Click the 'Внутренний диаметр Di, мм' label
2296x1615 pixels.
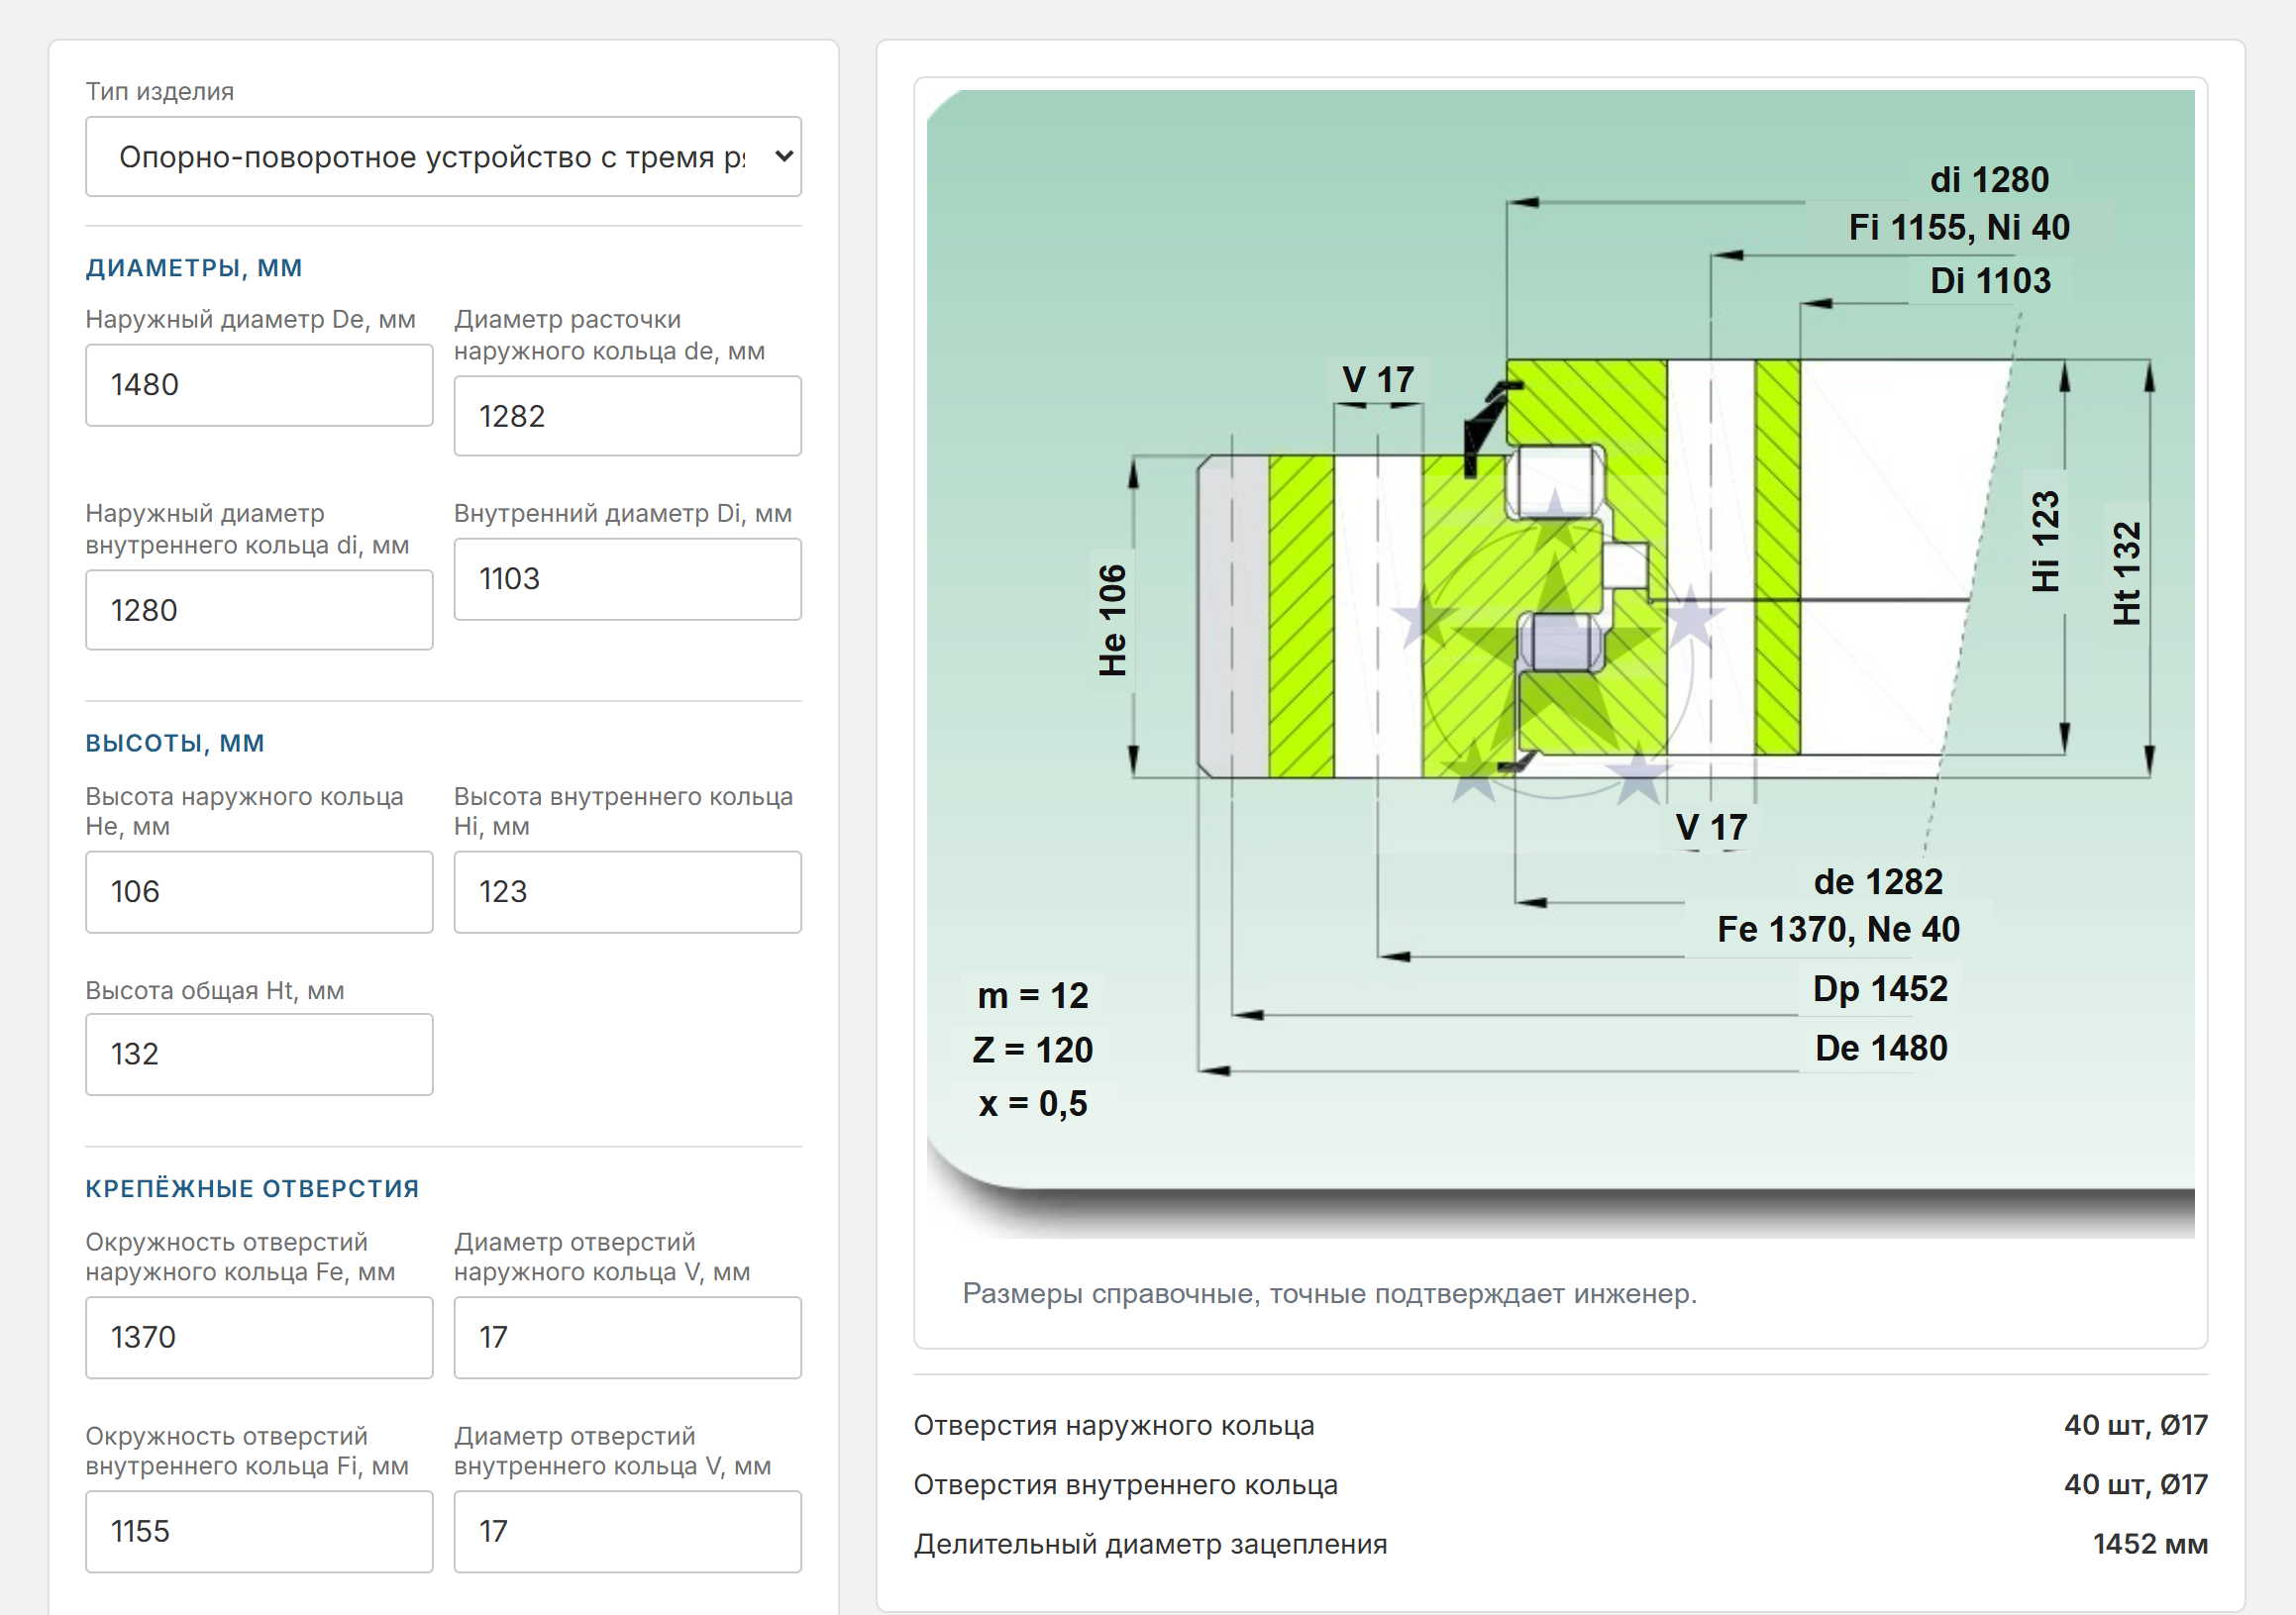[623, 513]
